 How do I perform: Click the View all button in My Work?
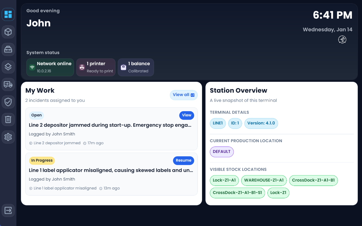[x=184, y=95]
